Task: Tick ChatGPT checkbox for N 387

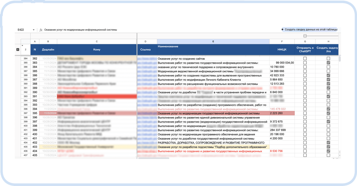Action: (305, 80)
